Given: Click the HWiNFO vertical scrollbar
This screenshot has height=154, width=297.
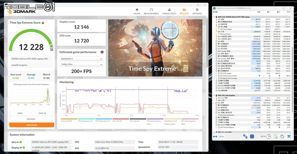Looking at the screenshot, I should (x=293, y=79).
